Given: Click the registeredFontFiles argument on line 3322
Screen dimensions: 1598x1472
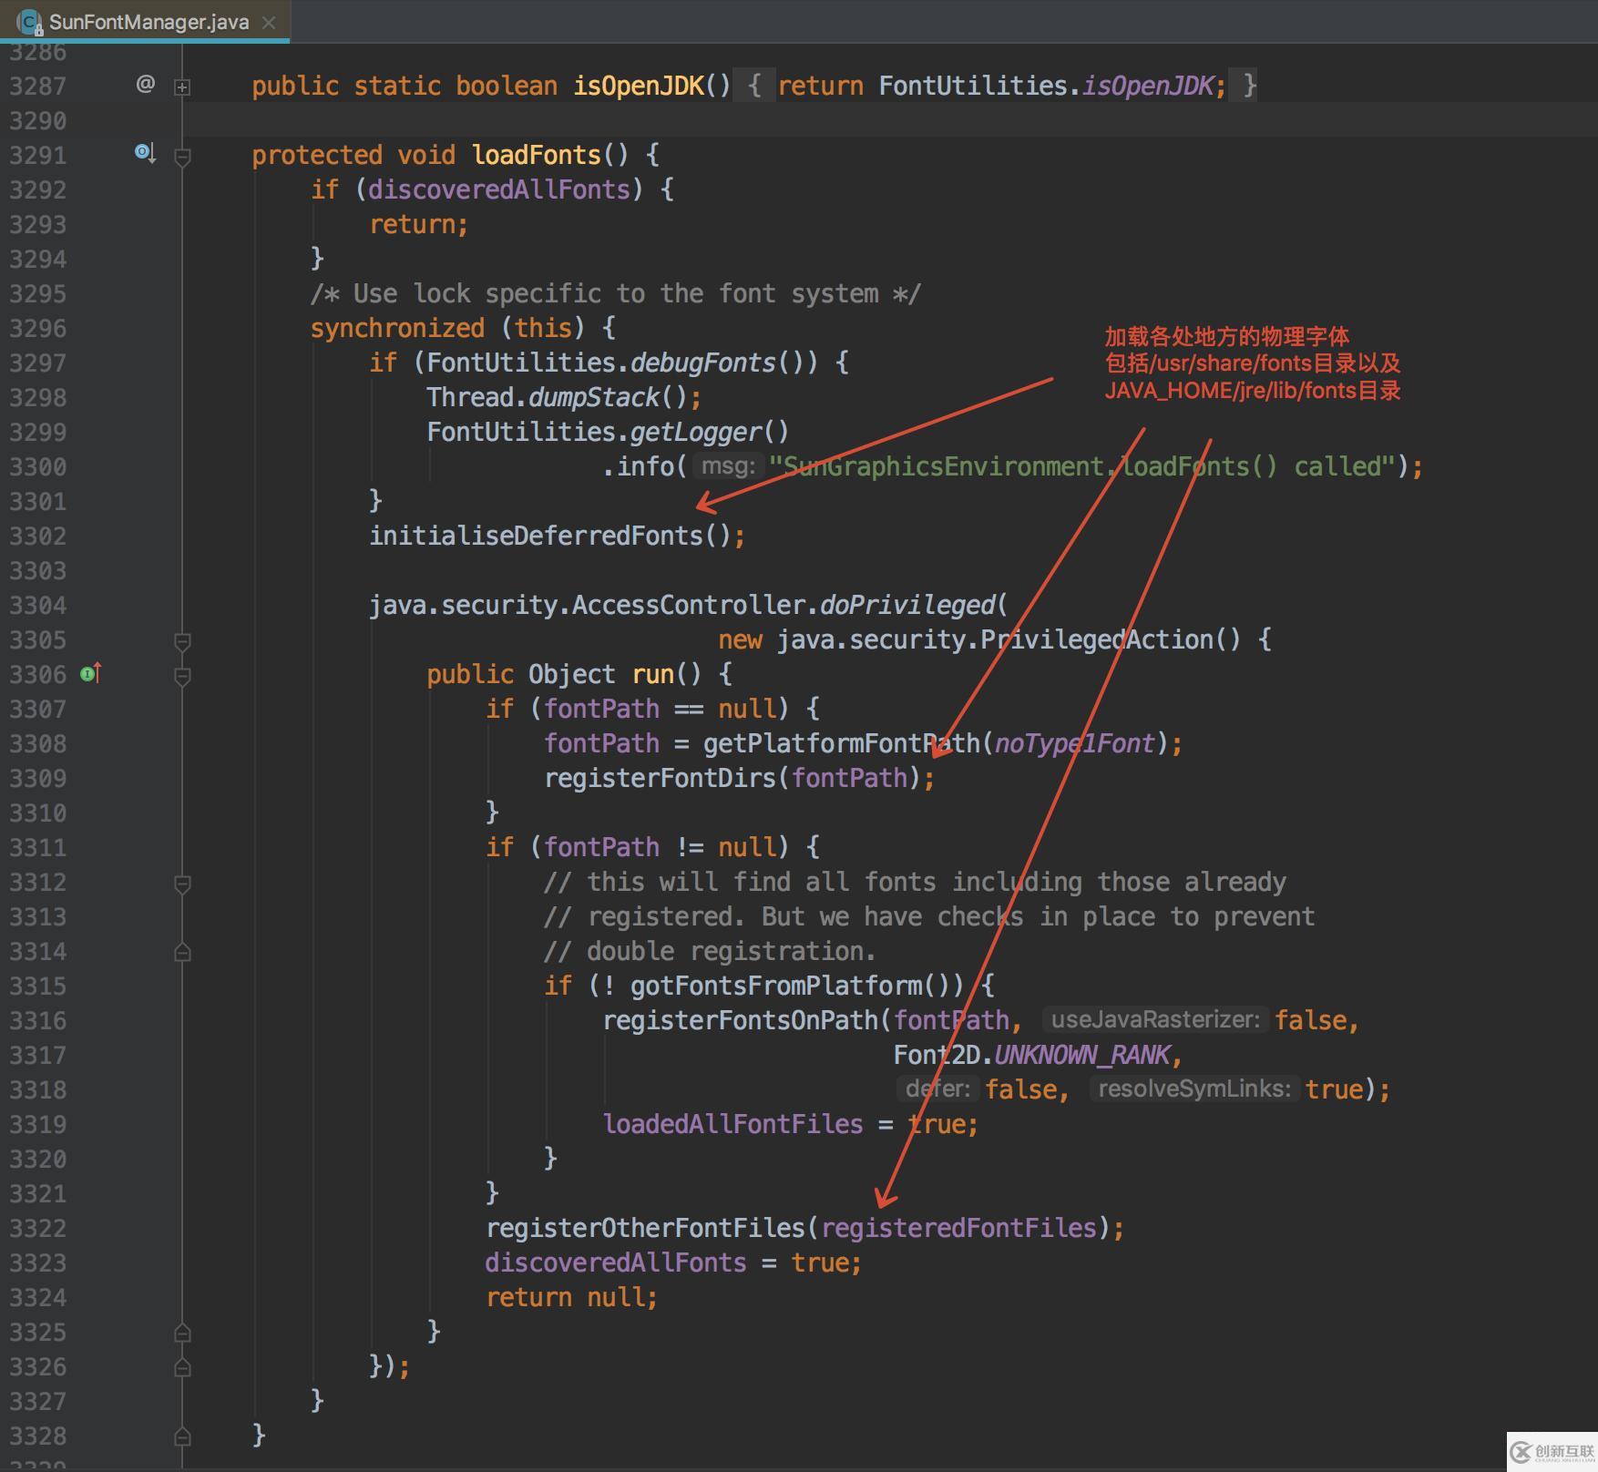Looking at the screenshot, I should click(958, 1228).
